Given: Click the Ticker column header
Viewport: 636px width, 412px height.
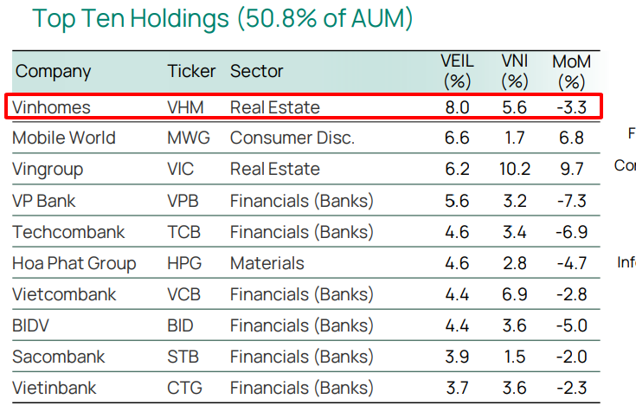Looking at the screenshot, I should click(x=191, y=71).
